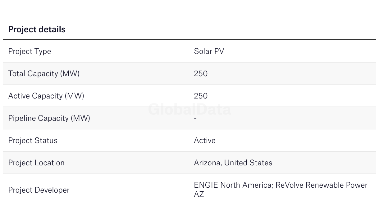The height and width of the screenshot is (218, 379).
Task: Select the Project Type label
Action: (x=30, y=51)
